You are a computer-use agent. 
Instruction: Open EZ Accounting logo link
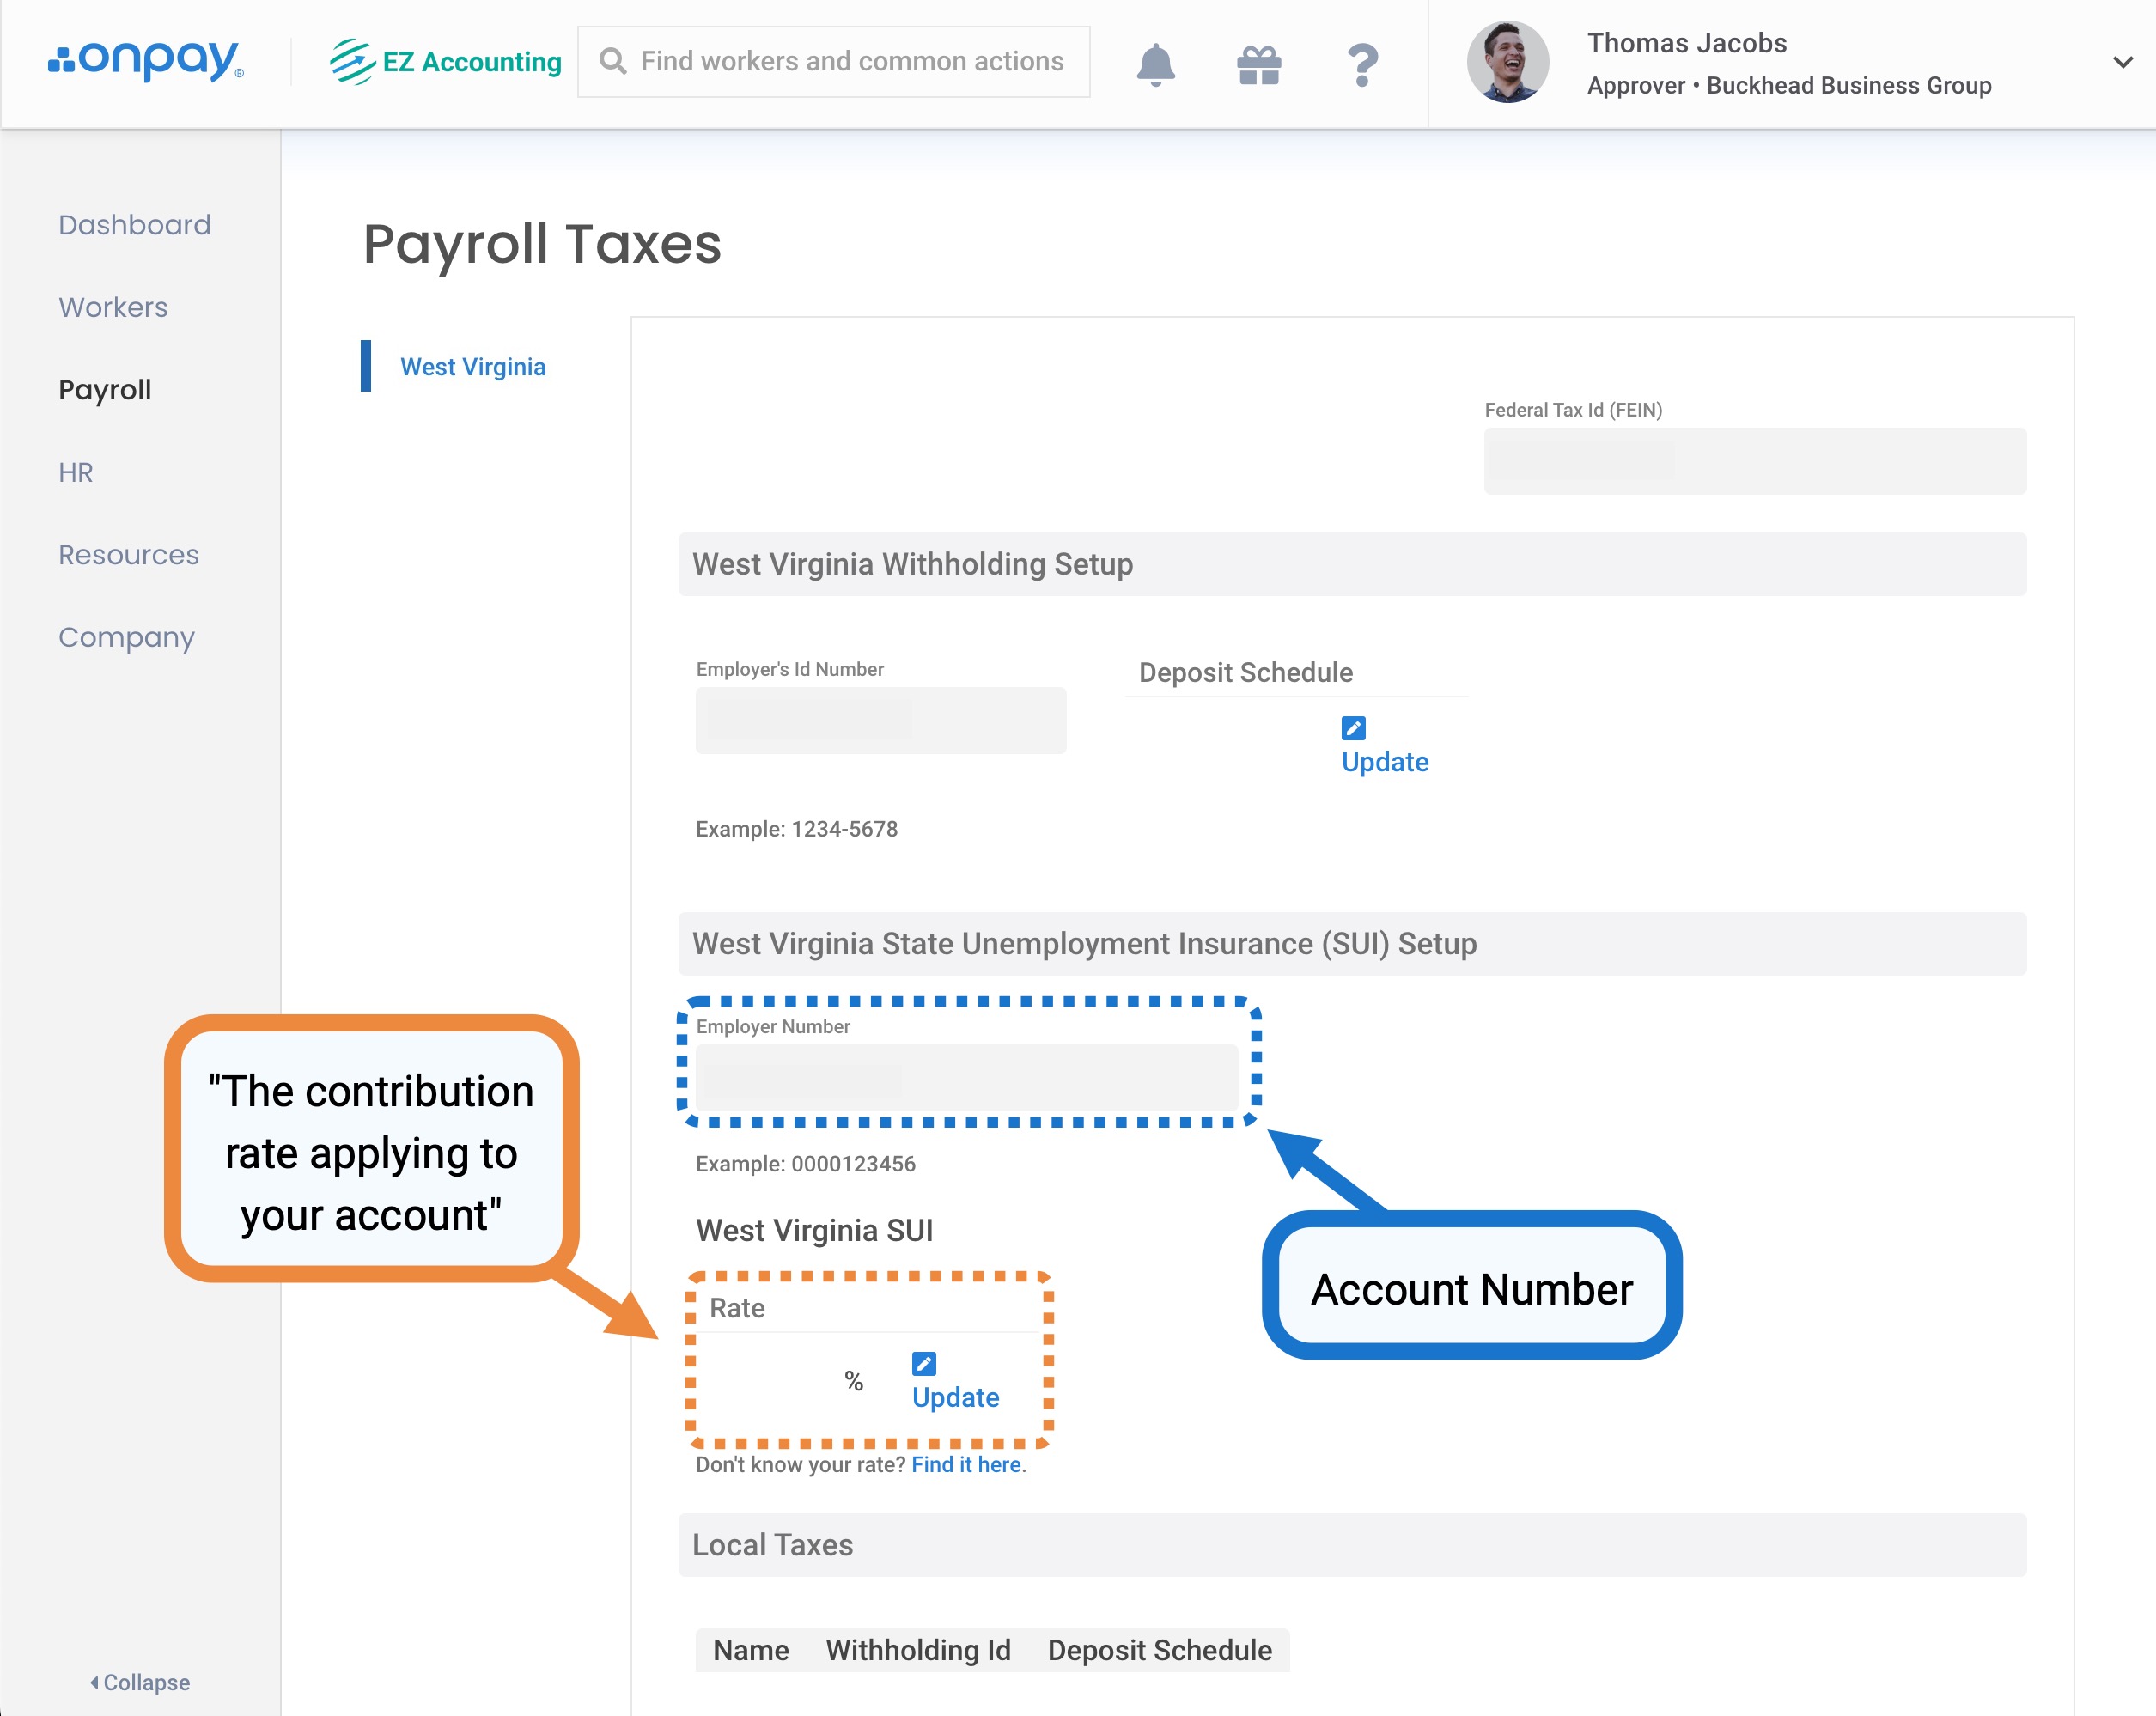pyautogui.click(x=446, y=61)
